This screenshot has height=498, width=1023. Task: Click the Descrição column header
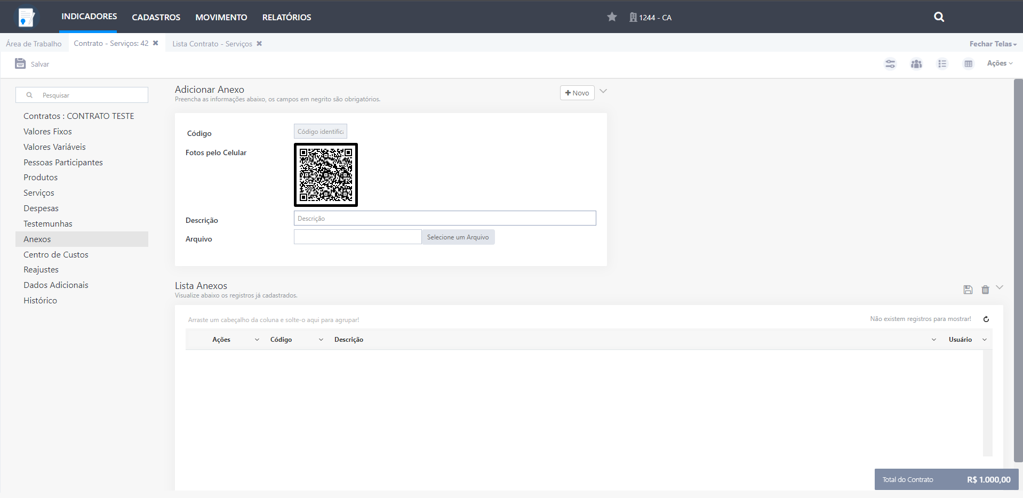tap(349, 340)
